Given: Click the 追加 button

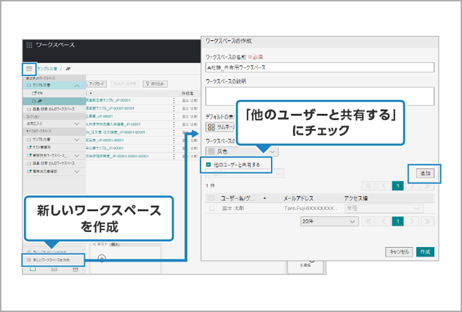Looking at the screenshot, I should click(425, 173).
